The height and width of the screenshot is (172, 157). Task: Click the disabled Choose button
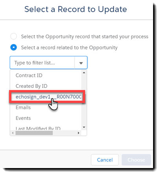tap(136, 160)
